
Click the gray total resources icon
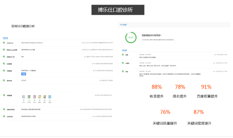pos(24,97)
